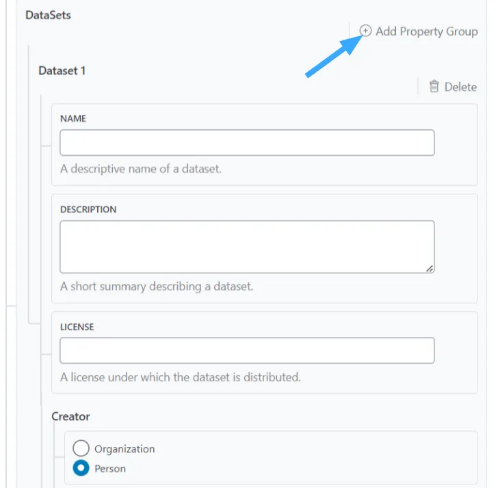This screenshot has height=488, width=498.
Task: Click the "Add Property Group" text
Action: coord(426,31)
